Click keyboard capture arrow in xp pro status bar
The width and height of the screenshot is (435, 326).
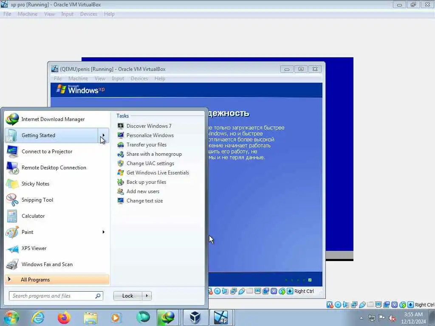411,305
